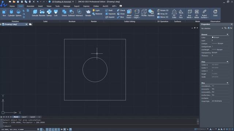Activate the Sweep tool
Image resolution: width=234 pixels, height=131 pixels.
point(49,13)
